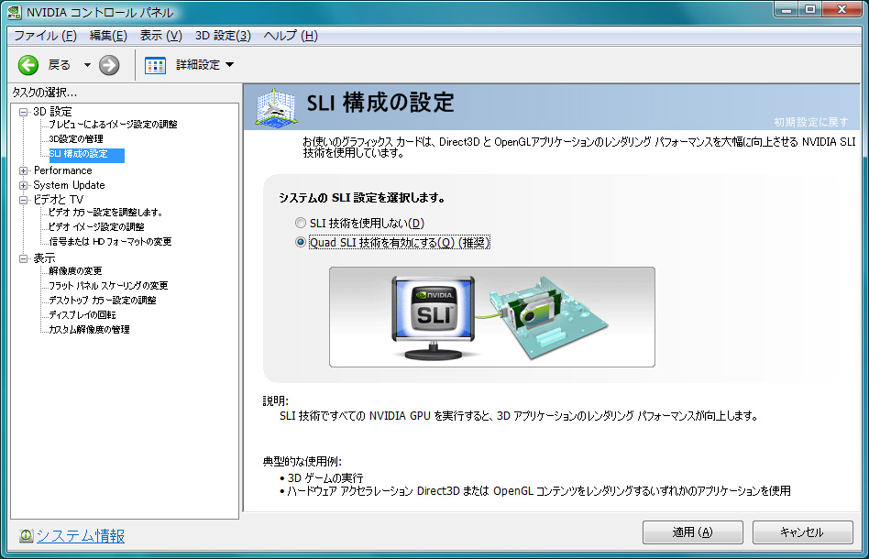Select ディスプレイの回転 tree item
The width and height of the screenshot is (869, 559).
pyautogui.click(x=82, y=314)
